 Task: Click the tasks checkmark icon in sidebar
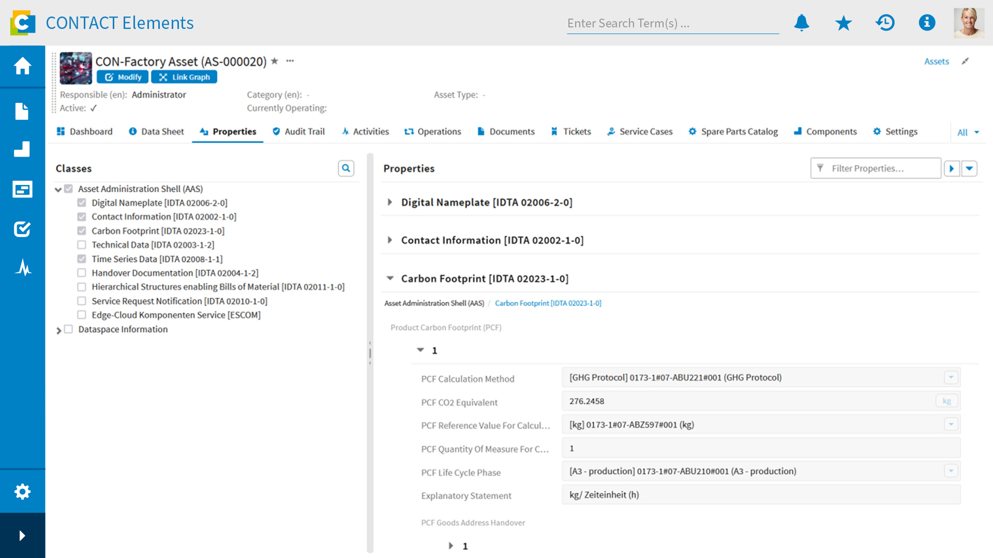(x=22, y=228)
